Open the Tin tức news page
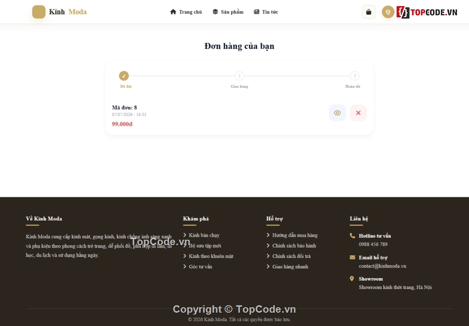Screen dimensions: 469x326 [266, 12]
